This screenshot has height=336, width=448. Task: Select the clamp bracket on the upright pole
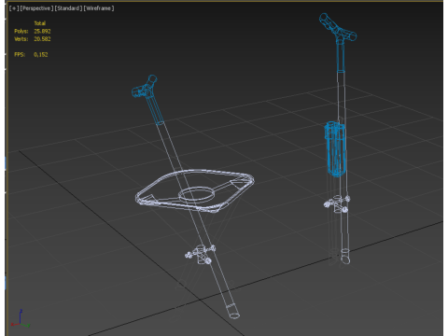(337, 204)
